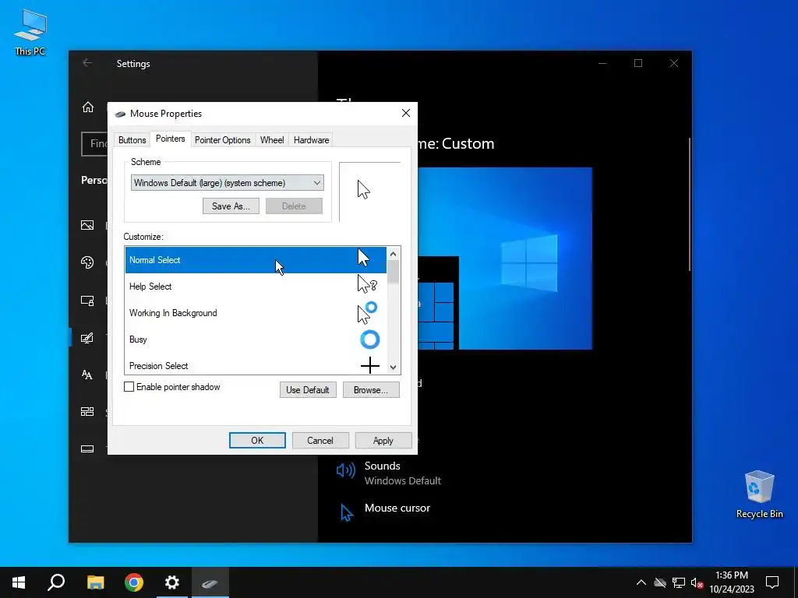Close the Mouse Properties dialog

(x=405, y=113)
